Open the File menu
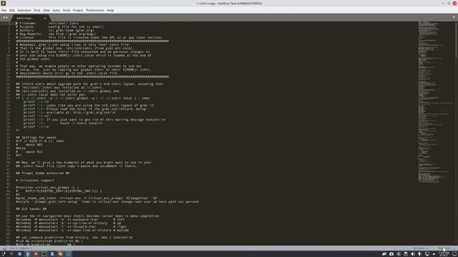 click(x=4, y=10)
